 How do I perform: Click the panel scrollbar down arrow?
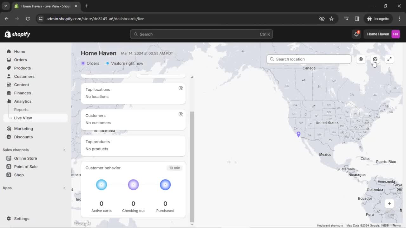point(192,225)
